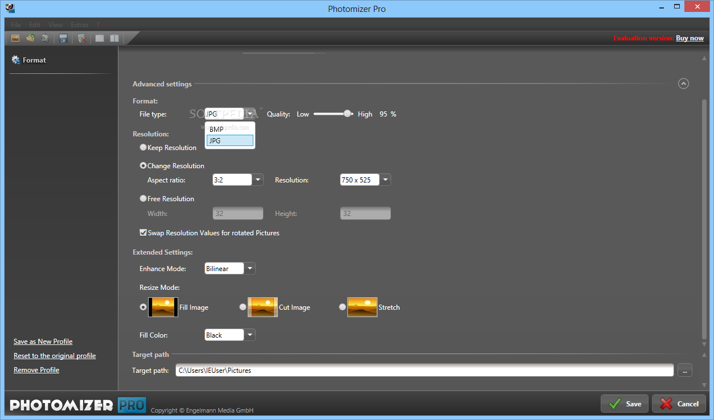
Task: Toggle Swap Resolution Values for rotated Pictures
Action: (143, 232)
